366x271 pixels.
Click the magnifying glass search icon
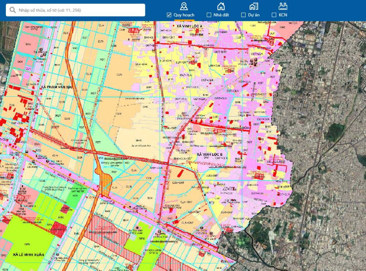tap(12, 10)
